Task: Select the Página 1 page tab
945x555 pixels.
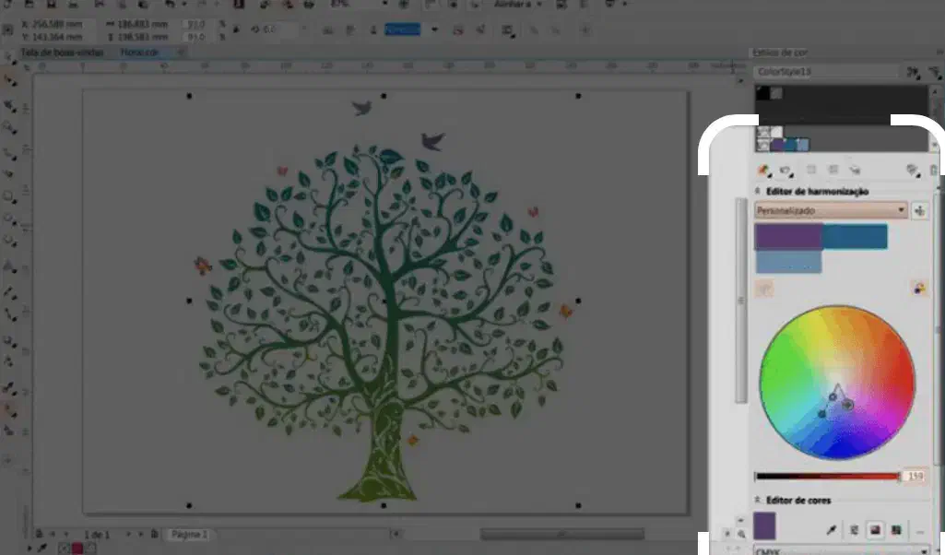Action: click(x=187, y=535)
